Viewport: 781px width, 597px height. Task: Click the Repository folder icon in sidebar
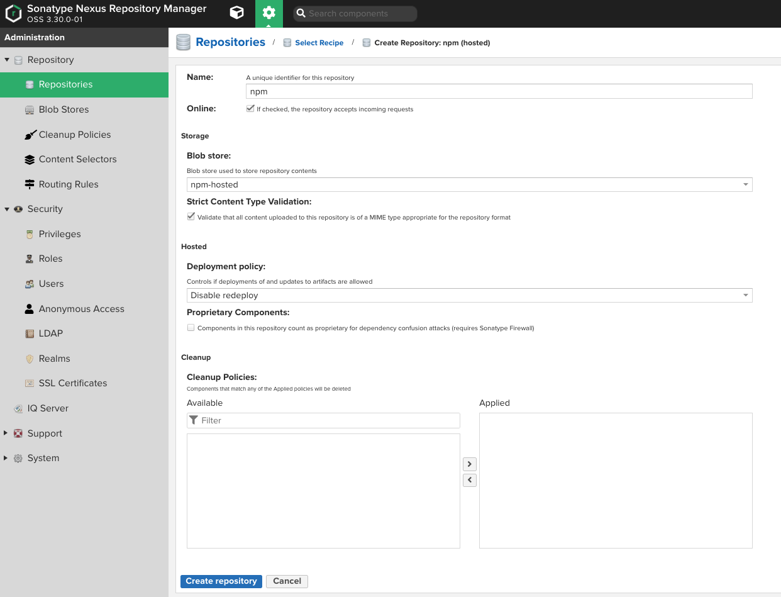(18, 60)
